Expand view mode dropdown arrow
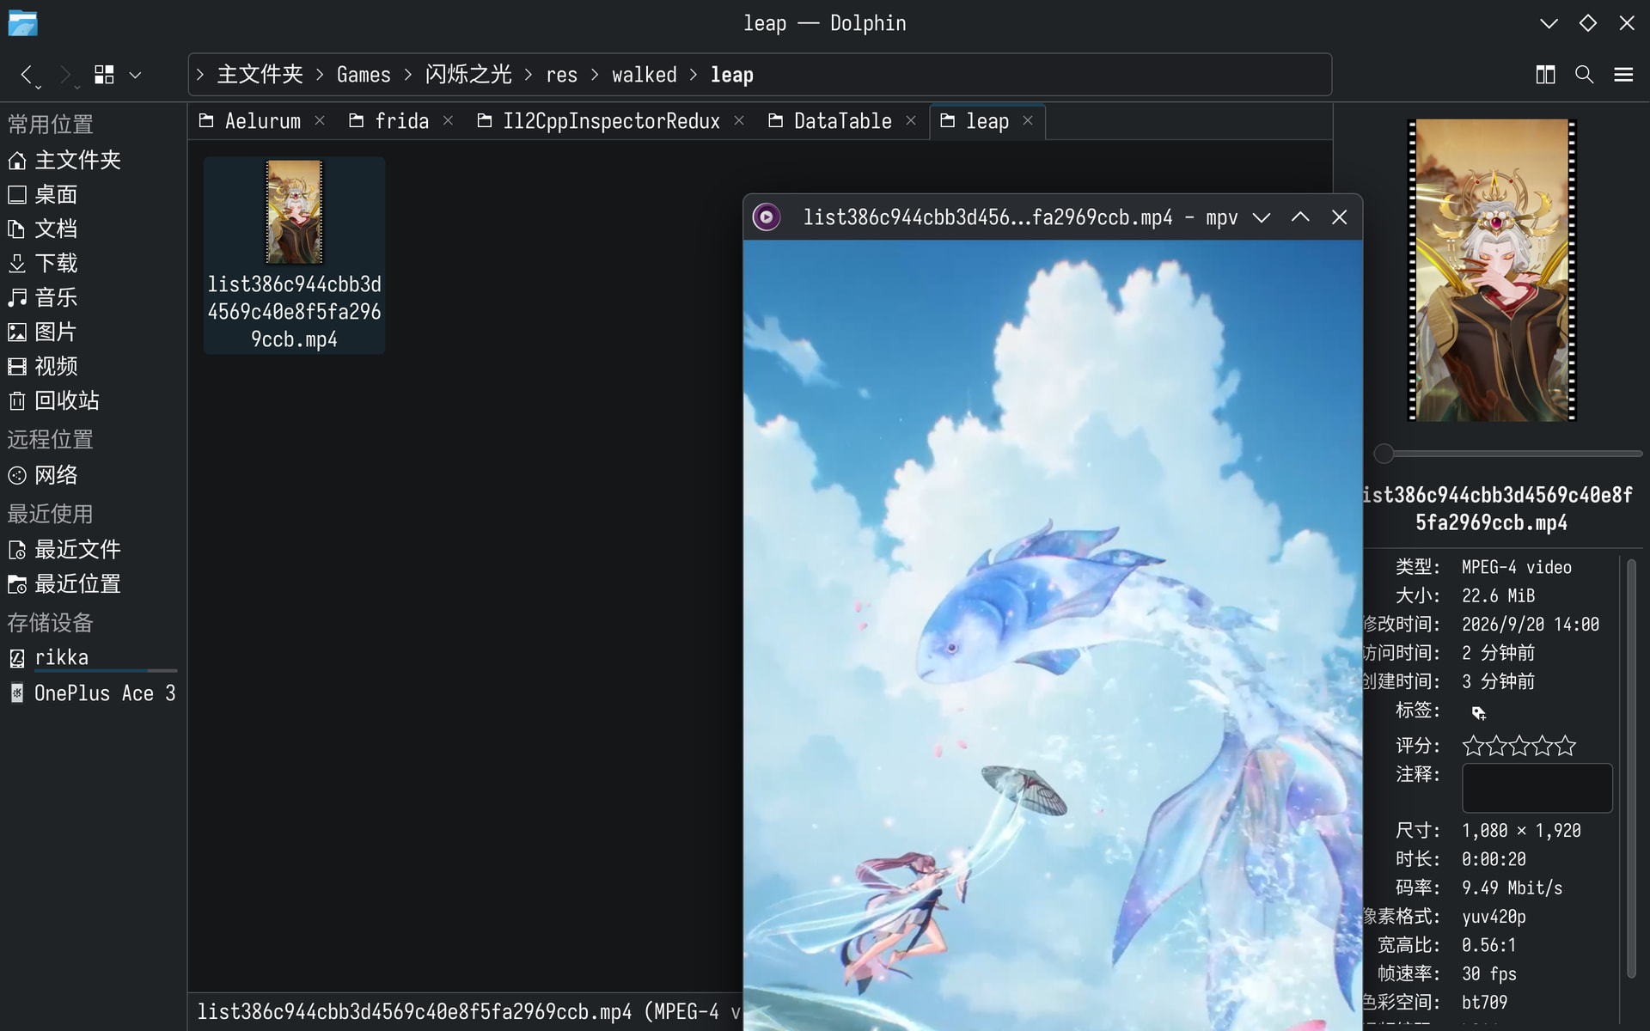Image resolution: width=1650 pixels, height=1031 pixels. [x=135, y=75]
